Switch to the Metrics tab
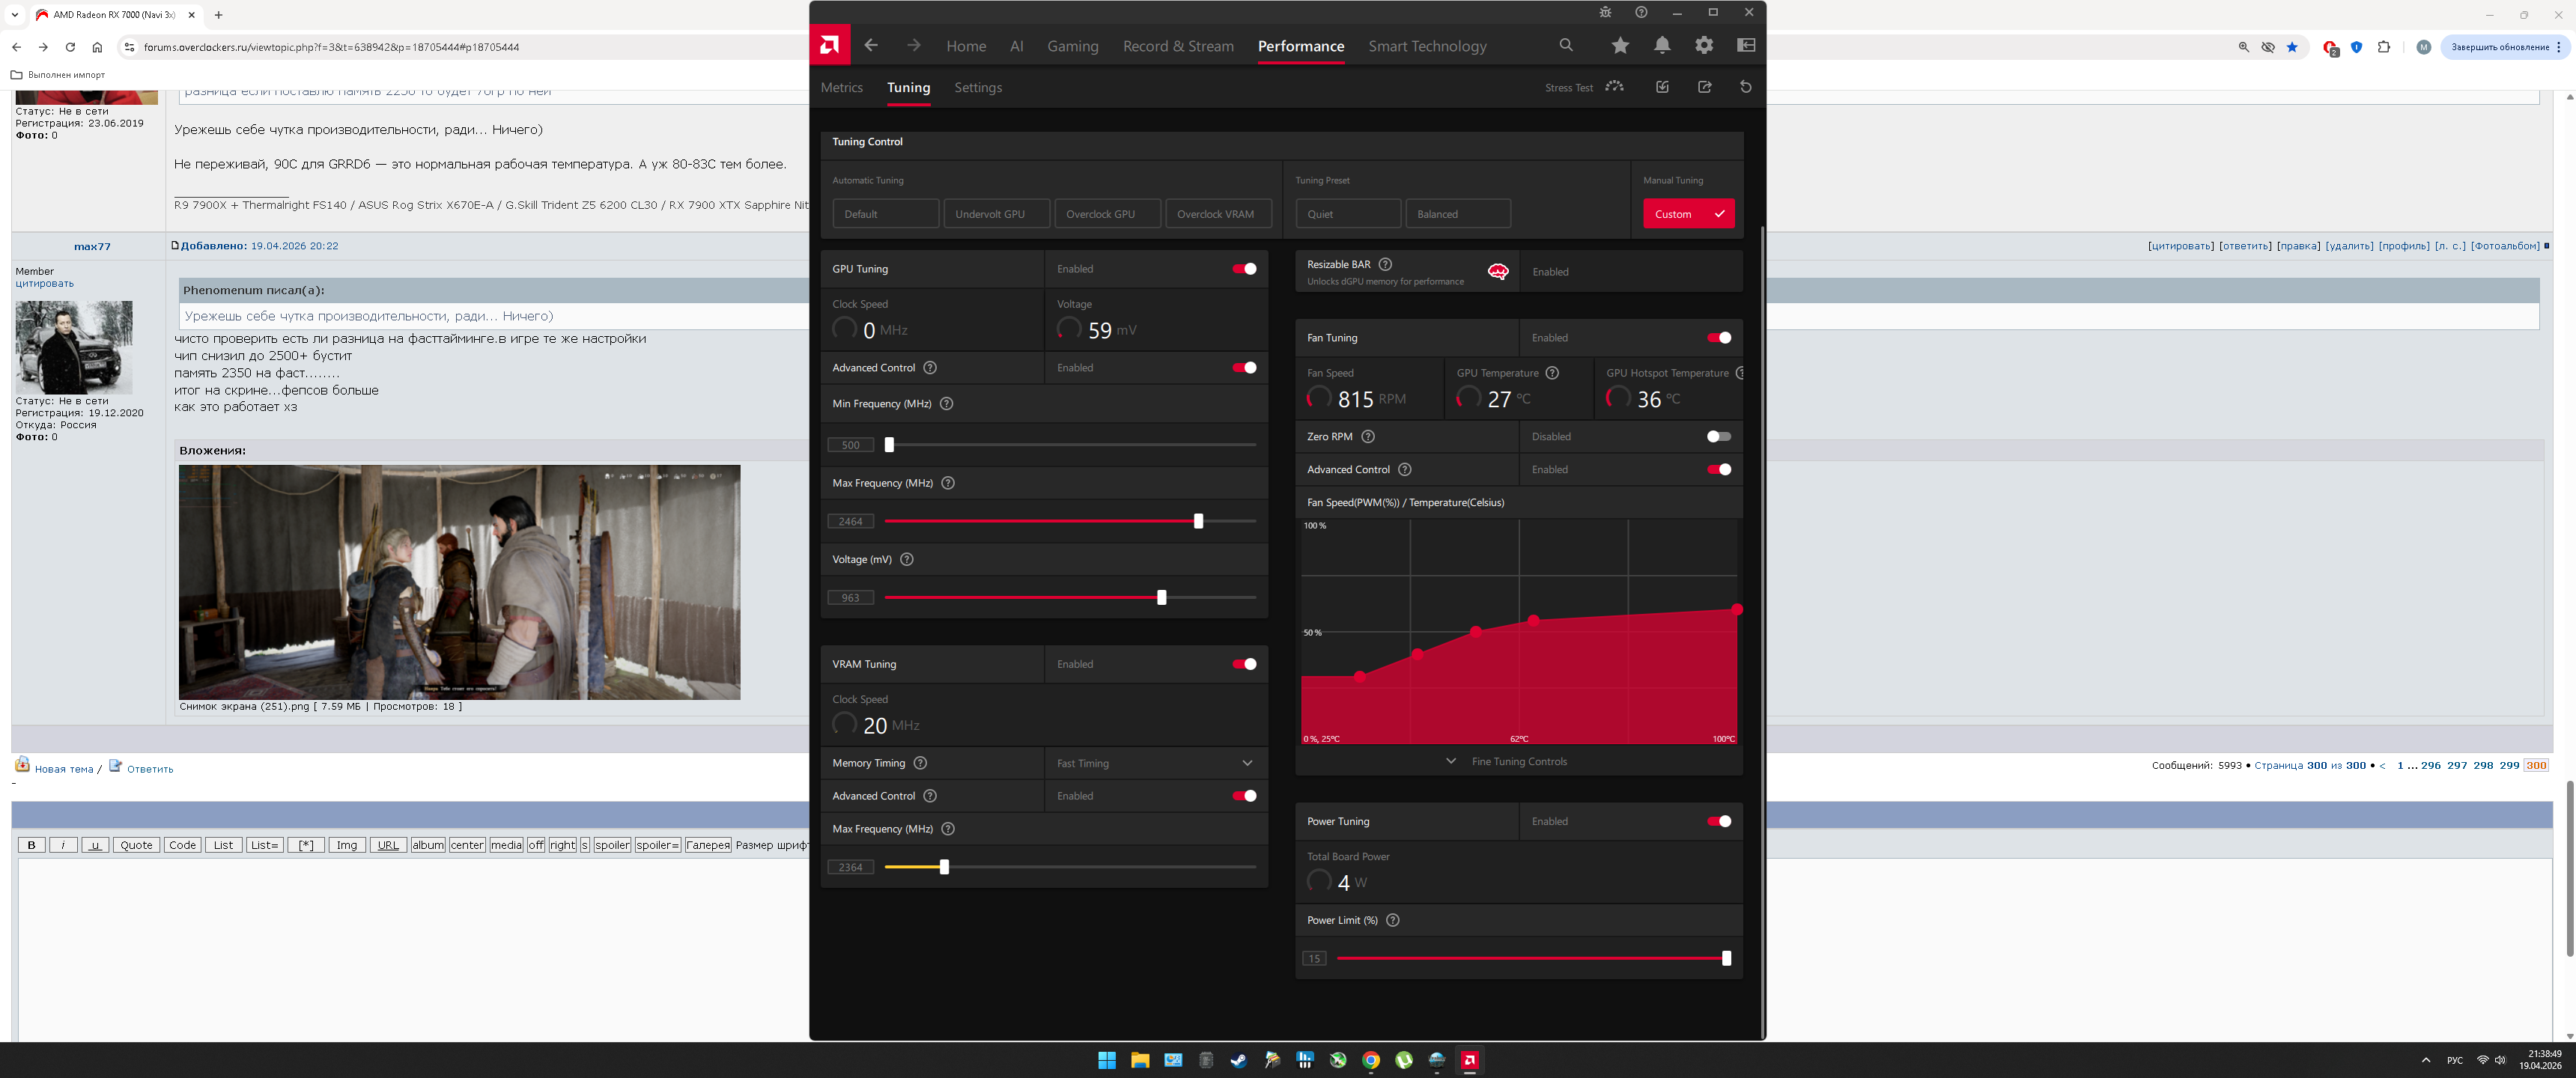This screenshot has width=2576, height=1078. pyautogui.click(x=841, y=88)
